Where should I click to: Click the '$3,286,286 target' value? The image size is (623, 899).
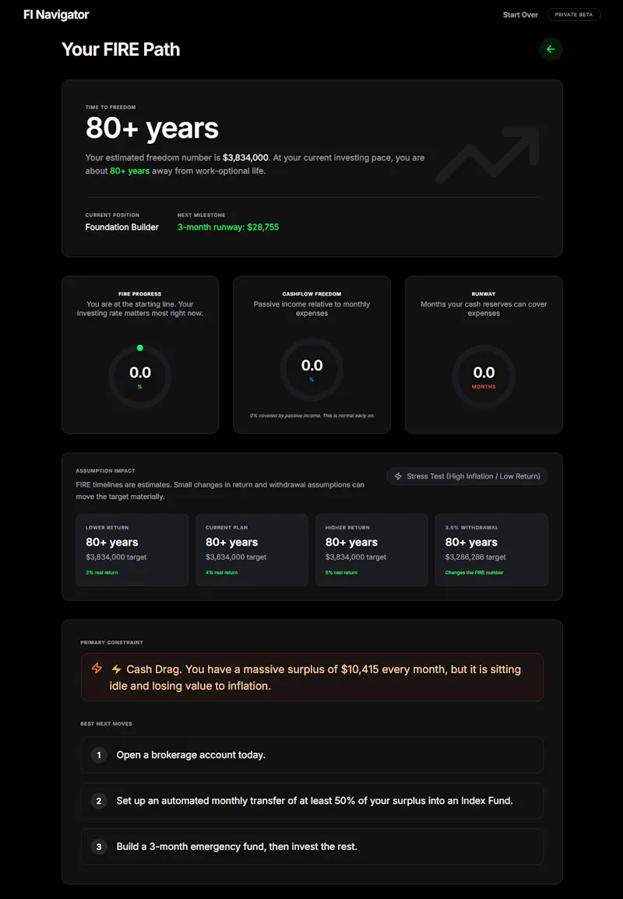(x=476, y=557)
